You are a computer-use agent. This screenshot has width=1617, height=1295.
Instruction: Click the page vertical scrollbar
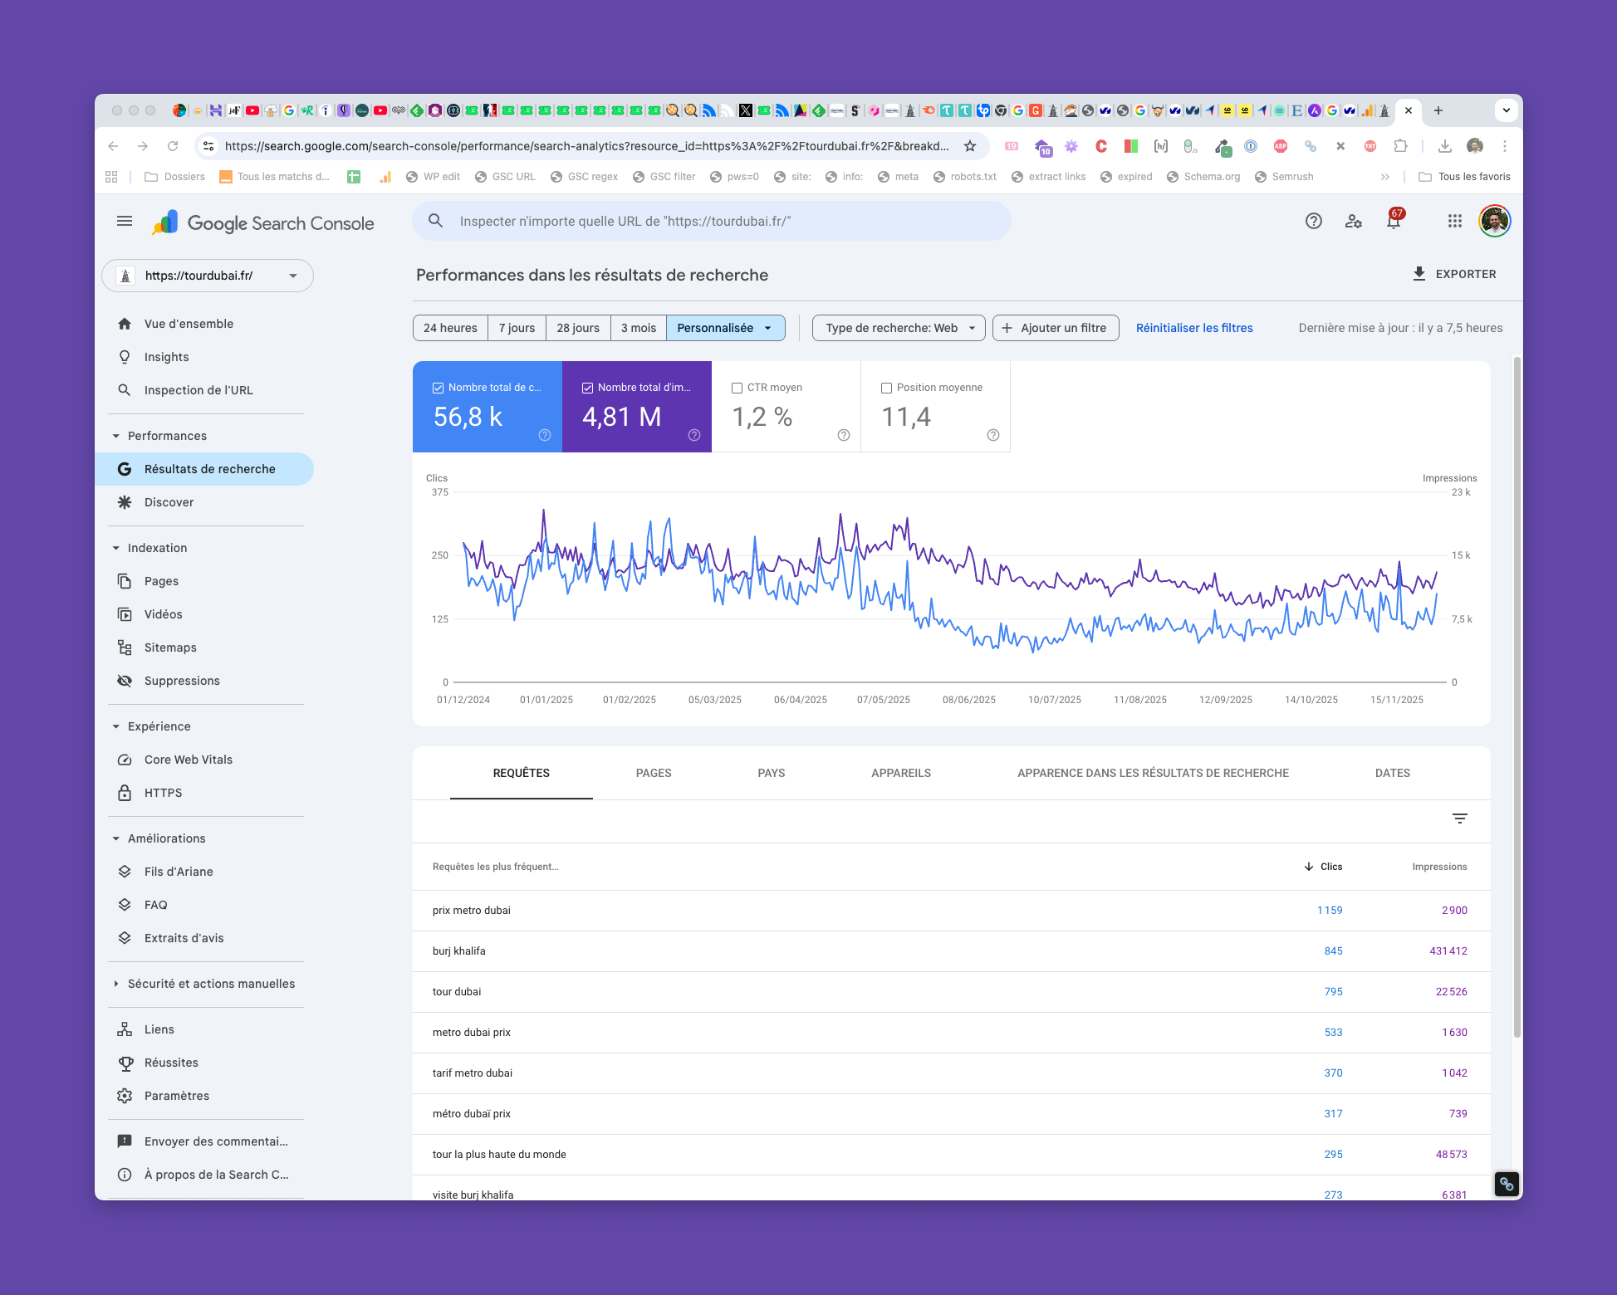tap(1517, 697)
